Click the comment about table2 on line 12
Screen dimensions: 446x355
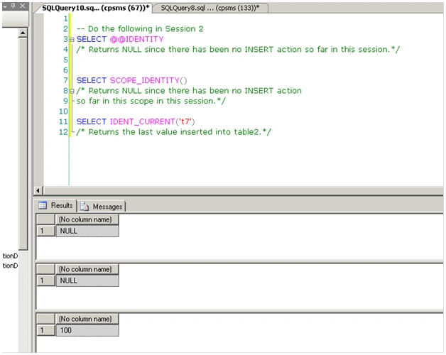pos(174,132)
